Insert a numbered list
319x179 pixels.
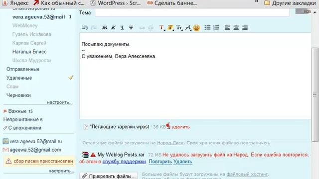(x=216, y=27)
